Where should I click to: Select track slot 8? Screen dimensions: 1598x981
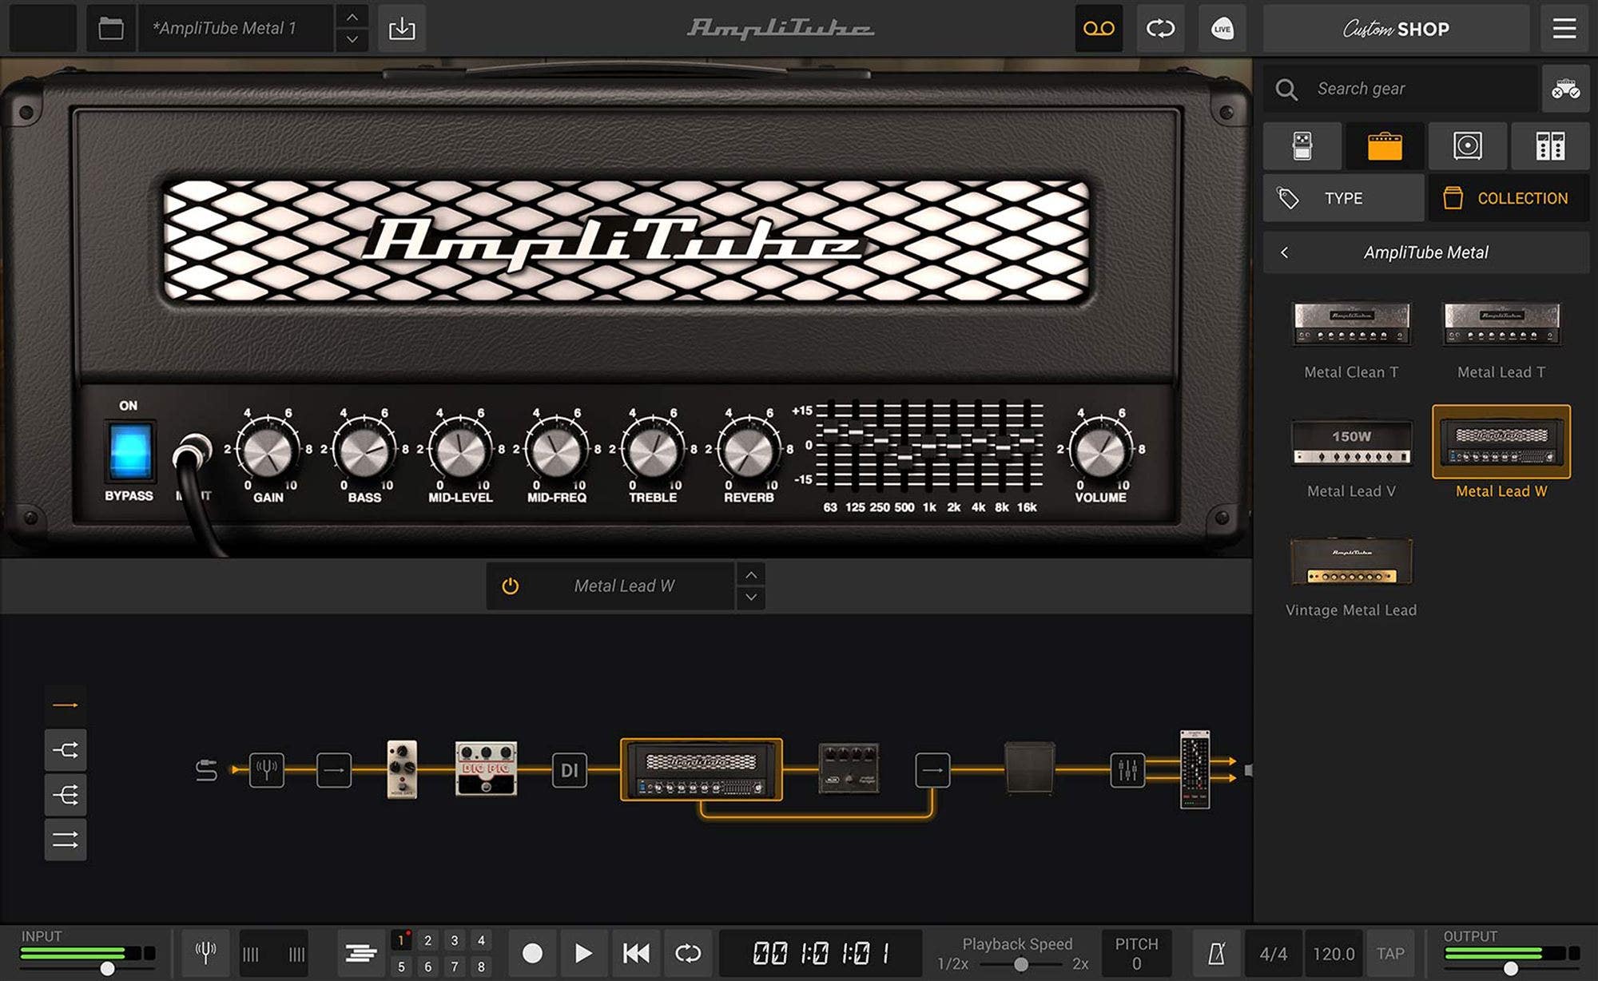(x=481, y=967)
